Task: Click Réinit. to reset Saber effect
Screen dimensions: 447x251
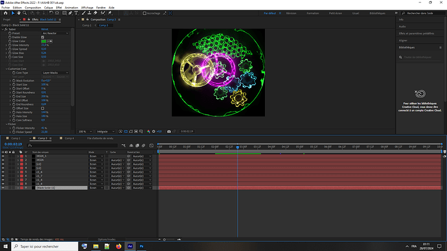Action: click(45, 29)
